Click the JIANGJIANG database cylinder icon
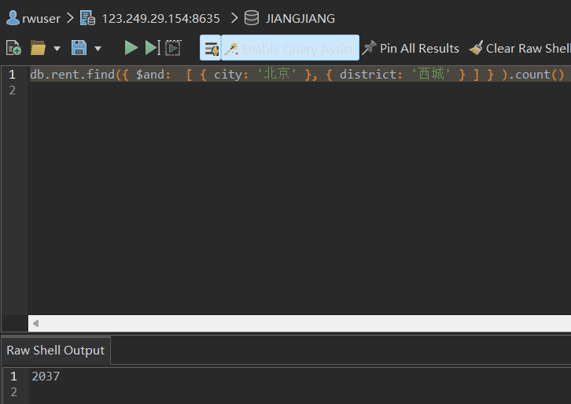The width and height of the screenshot is (571, 404). coord(251,18)
